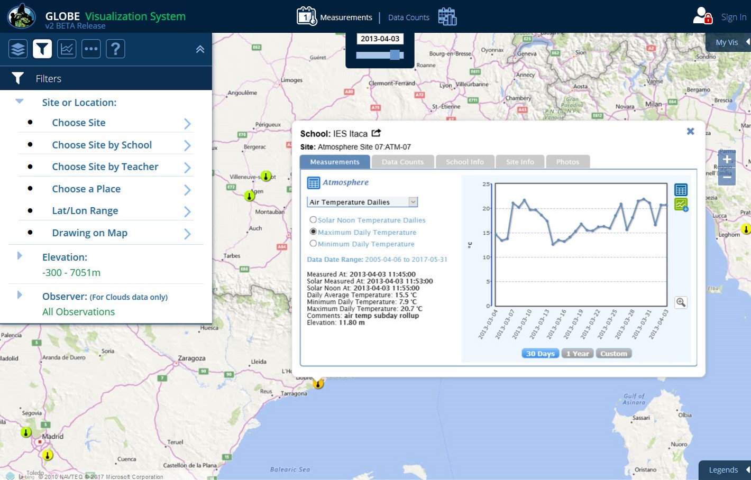Collapse the side panel with double chevron
Screen dimensions: 751x480
(x=200, y=49)
